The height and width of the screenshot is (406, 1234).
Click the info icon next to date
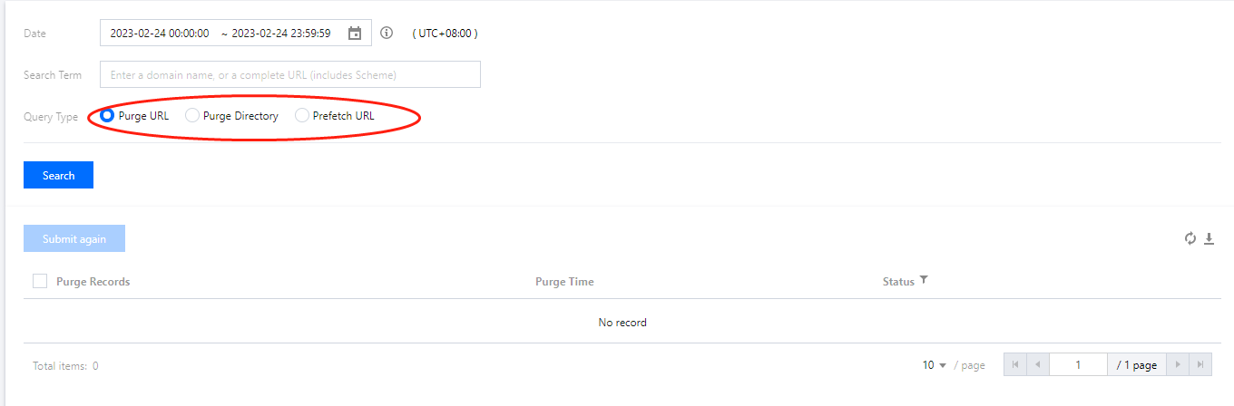tap(387, 34)
